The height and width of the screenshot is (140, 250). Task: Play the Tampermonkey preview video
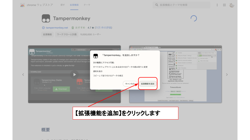[x=74, y=74]
